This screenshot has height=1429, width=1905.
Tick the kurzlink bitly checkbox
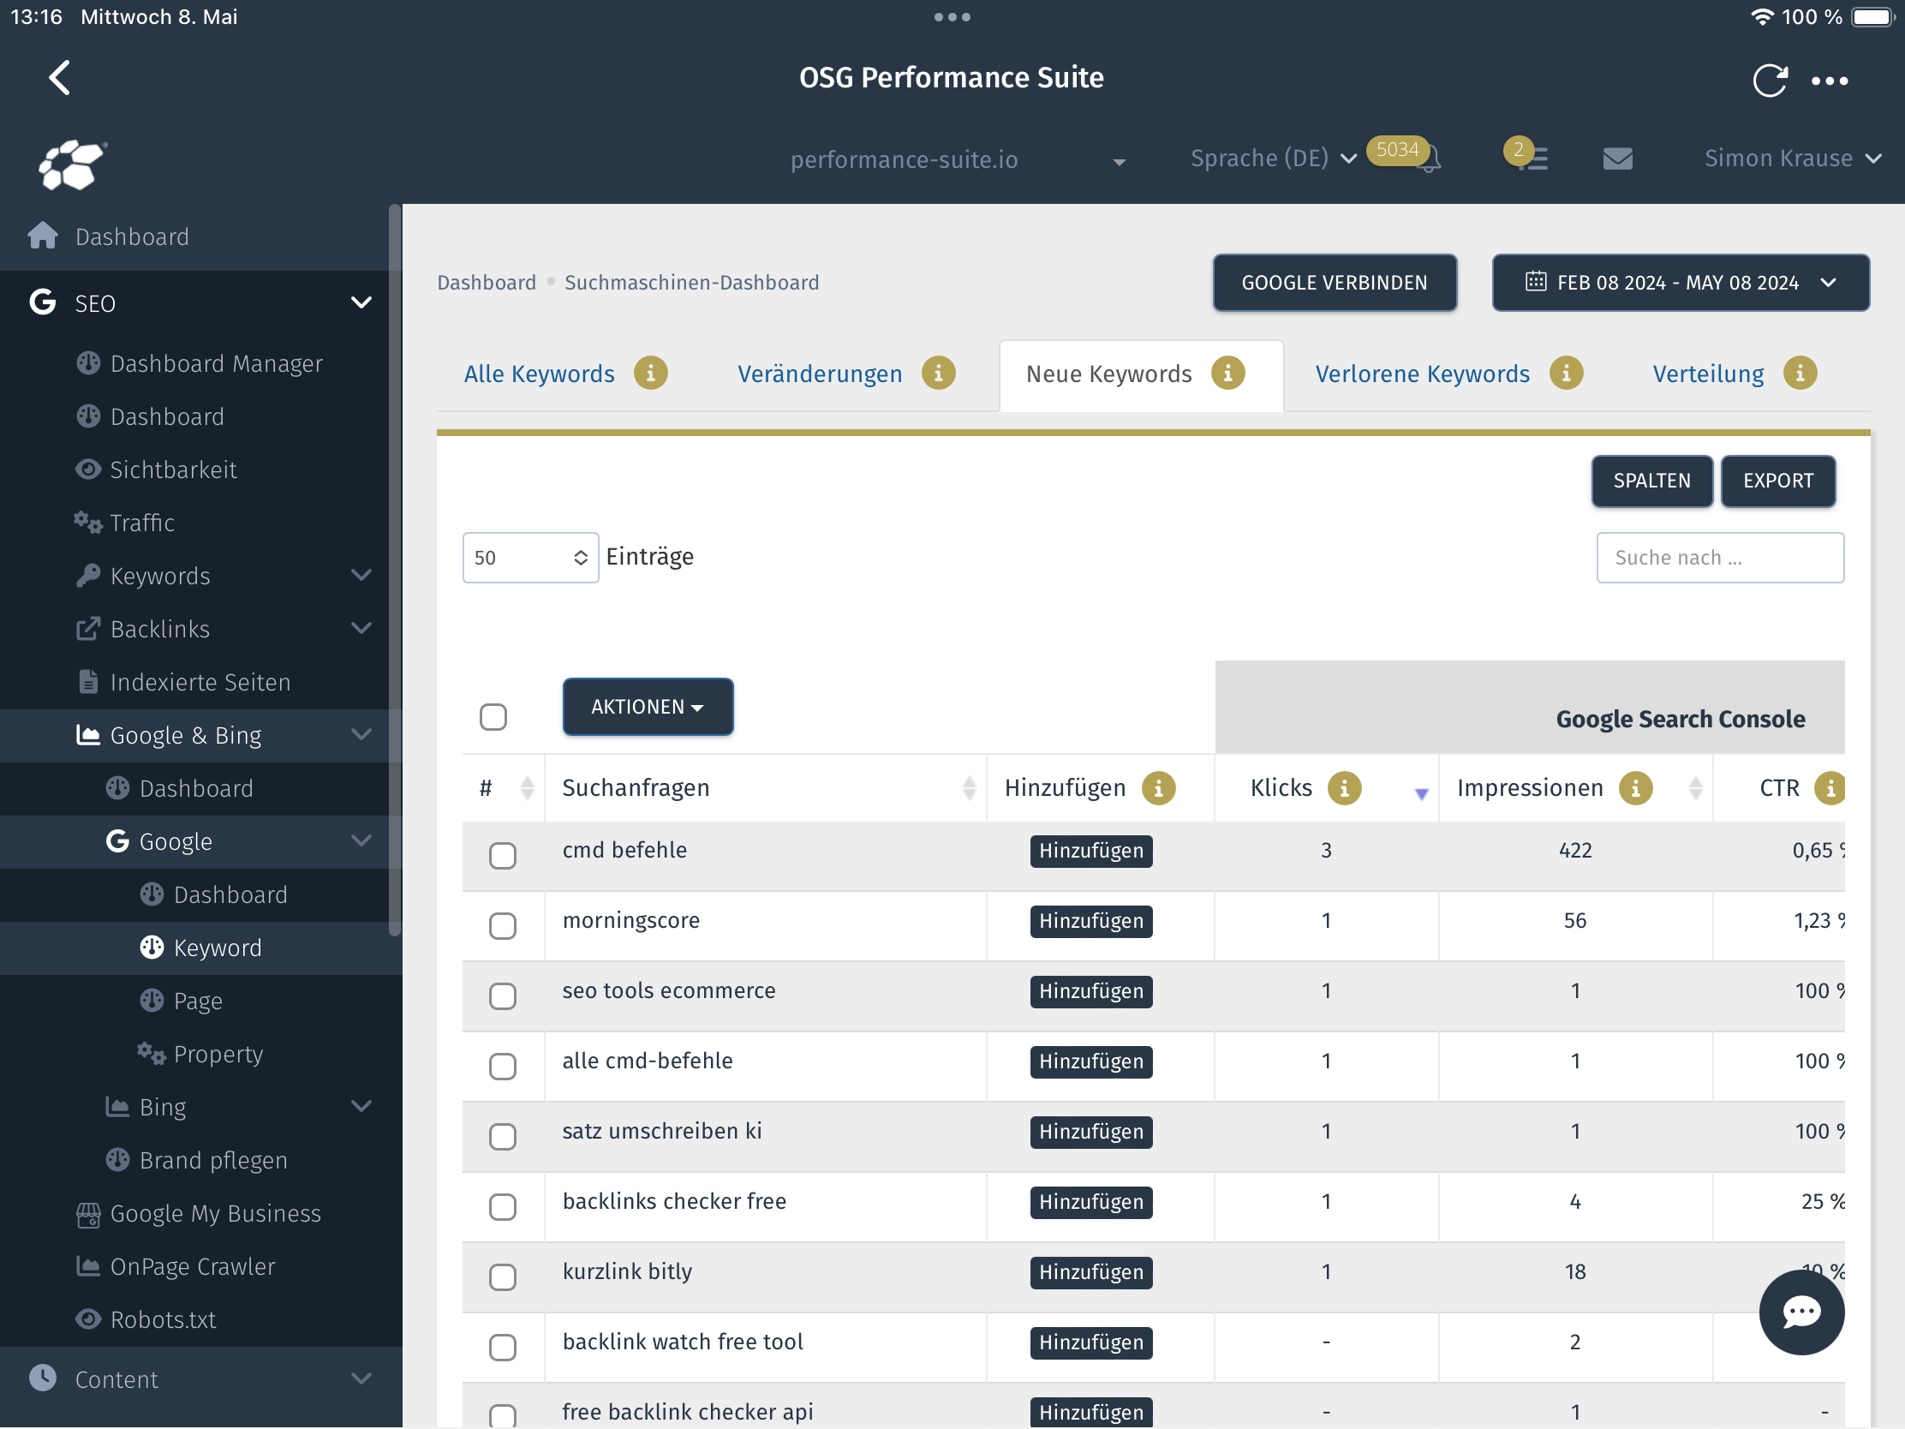(502, 1277)
